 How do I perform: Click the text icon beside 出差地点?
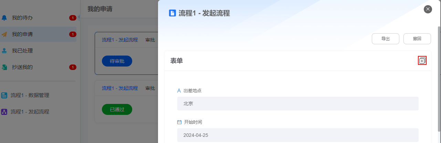179,91
